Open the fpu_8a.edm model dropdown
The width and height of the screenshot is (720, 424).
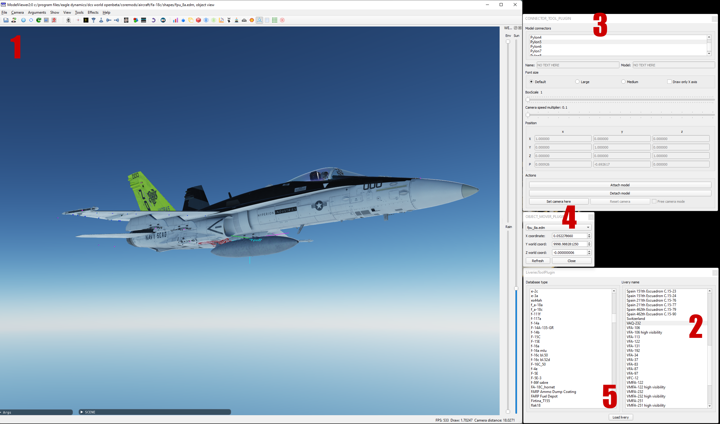[x=558, y=227]
